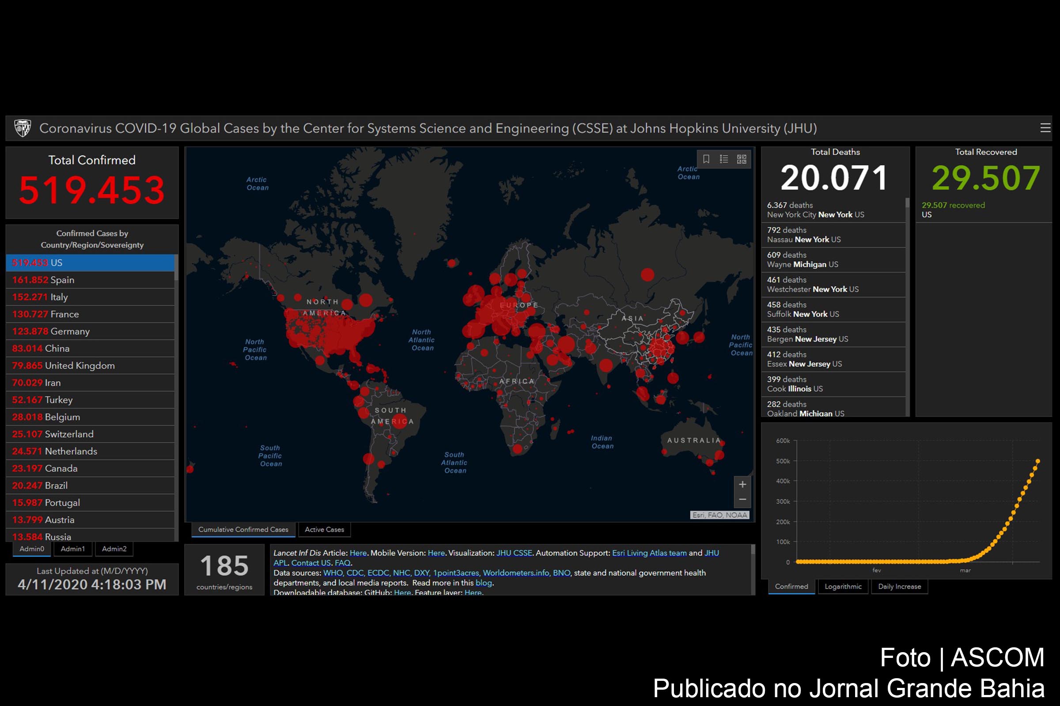Image resolution: width=1060 pixels, height=706 pixels.
Task: Open the hamburger menu in the header
Action: (1045, 128)
